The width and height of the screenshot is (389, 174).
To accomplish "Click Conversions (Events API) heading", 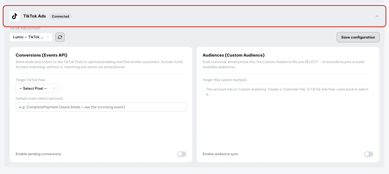I will pos(41,55).
